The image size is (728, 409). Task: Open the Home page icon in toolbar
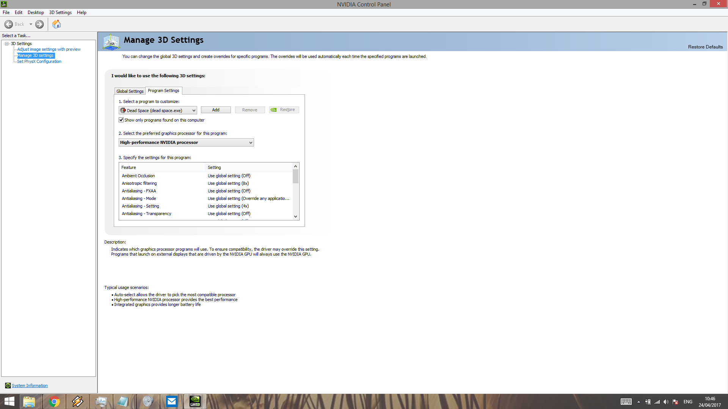pyautogui.click(x=56, y=24)
